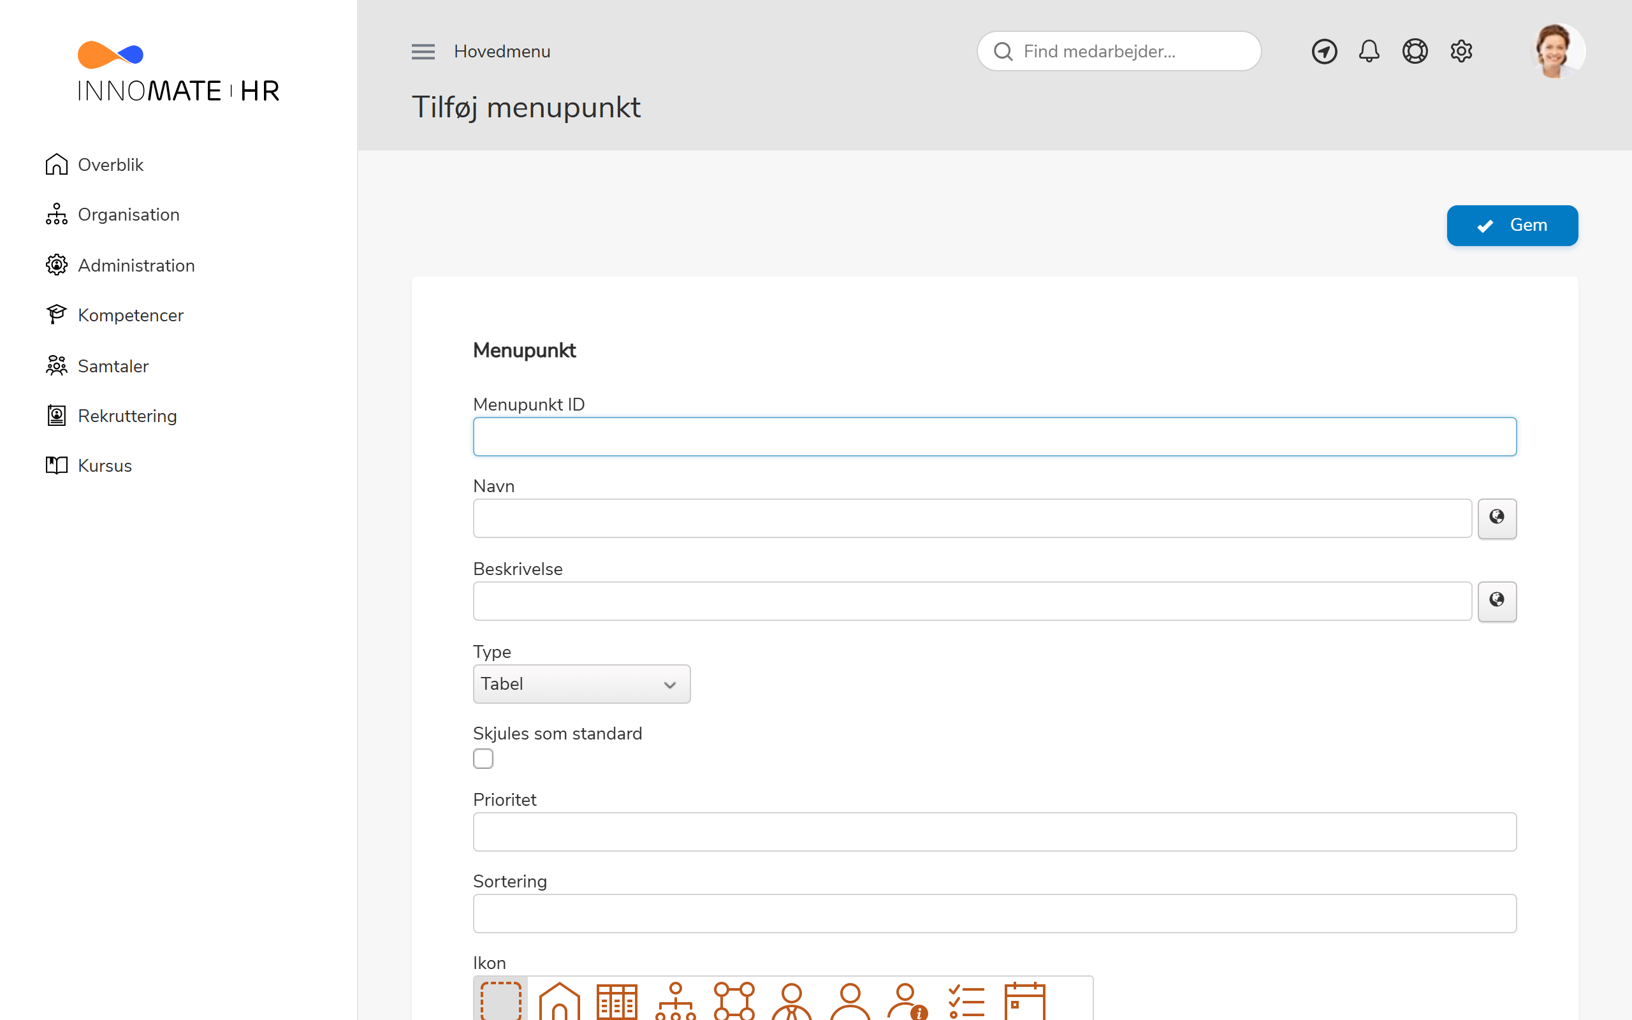Focus the Beskrivelse input field
Image resolution: width=1632 pixels, height=1020 pixels.
(x=972, y=601)
